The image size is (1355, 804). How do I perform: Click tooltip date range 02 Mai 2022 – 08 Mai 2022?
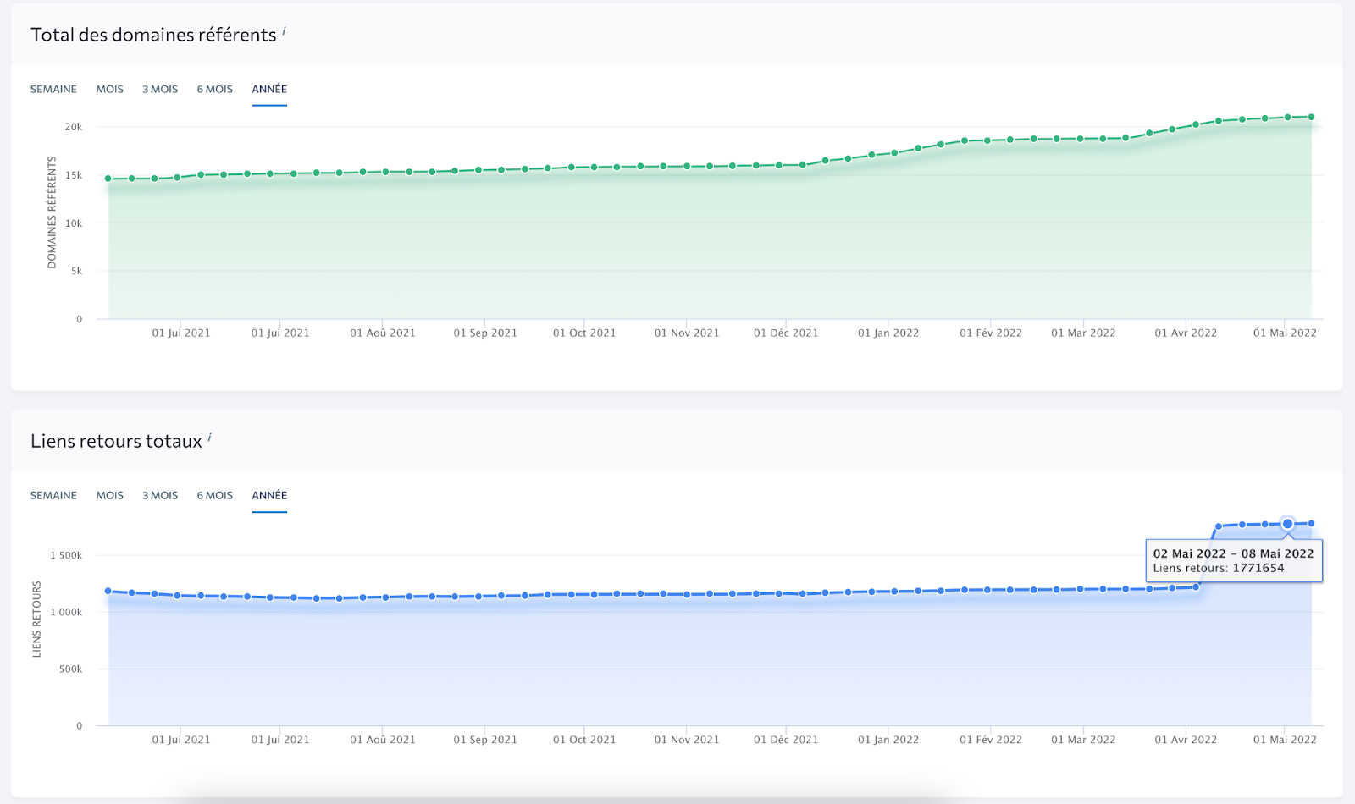point(1233,553)
